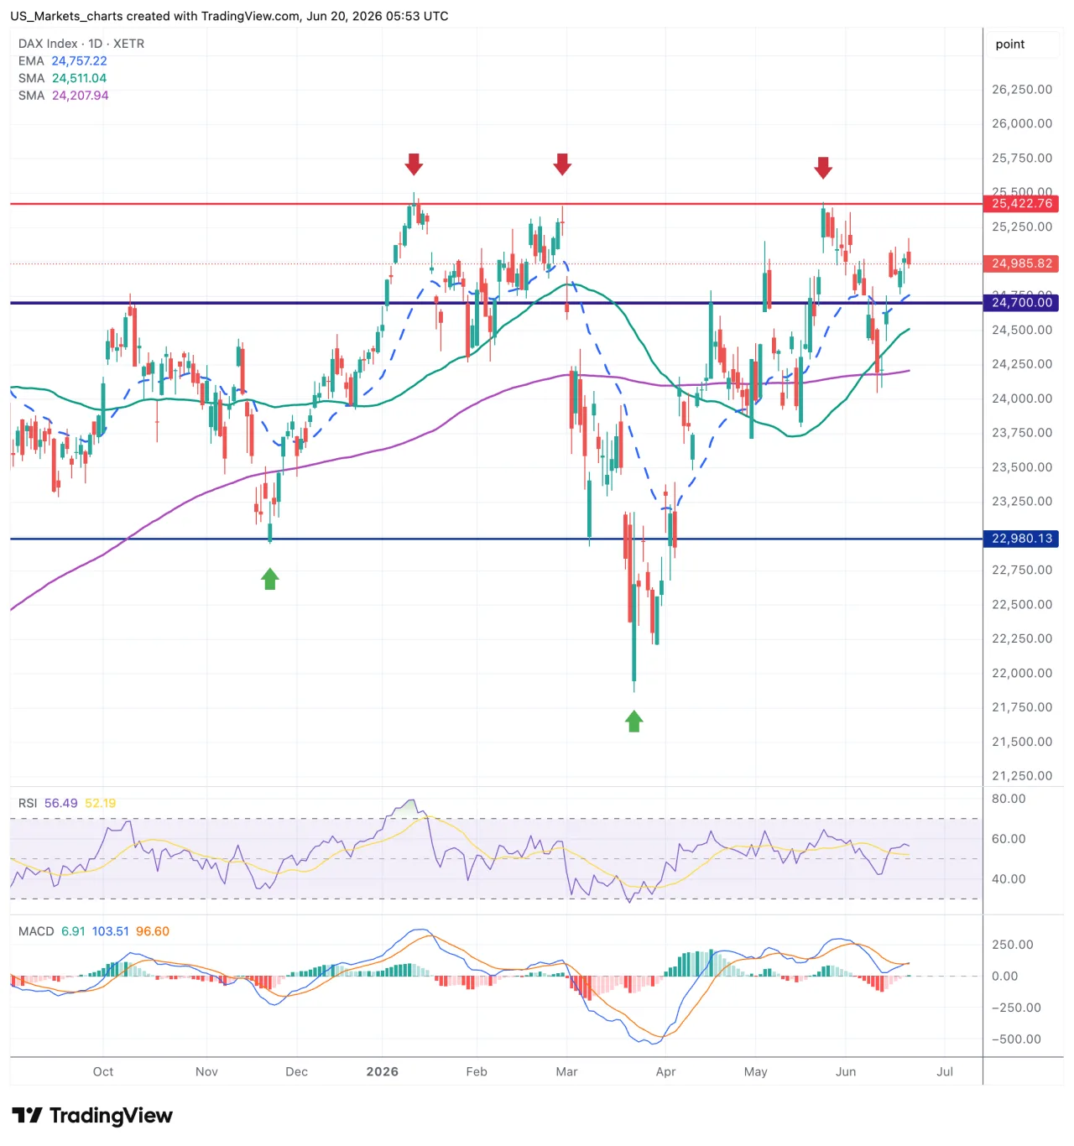Select the 24,985.82 last price tag
Screen dimensions: 1074x1146
click(x=1021, y=263)
